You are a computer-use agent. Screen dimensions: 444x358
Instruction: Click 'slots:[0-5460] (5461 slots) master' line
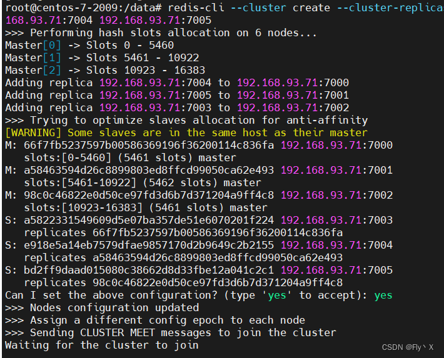click(x=130, y=157)
